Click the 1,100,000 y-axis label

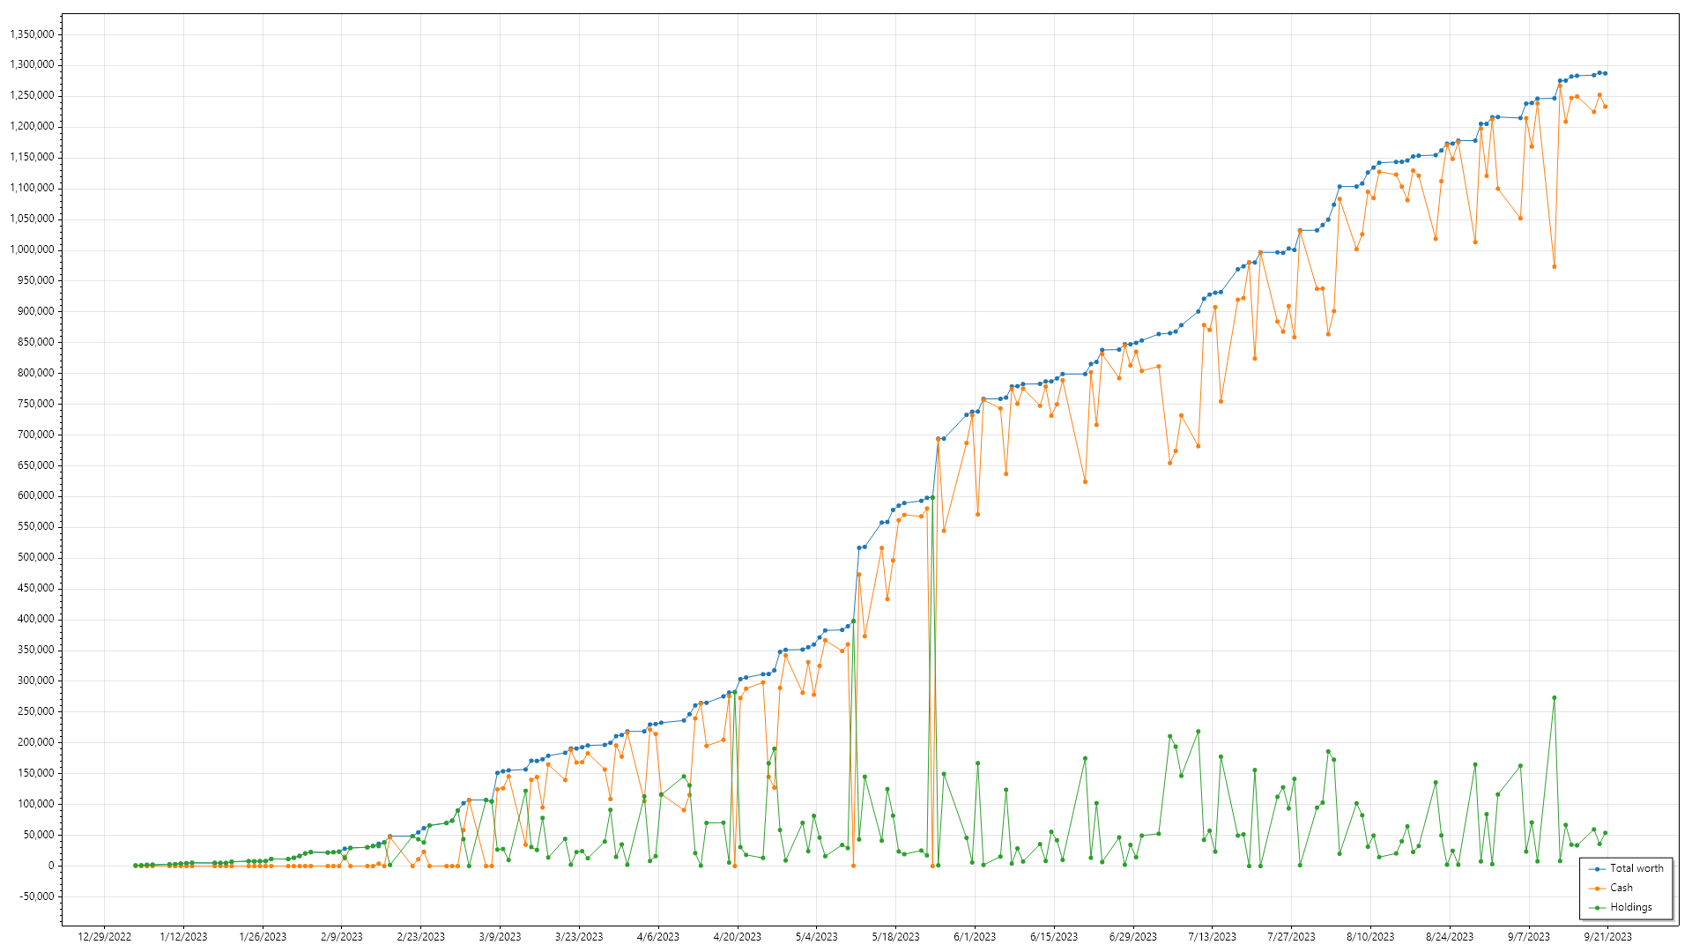click(32, 189)
